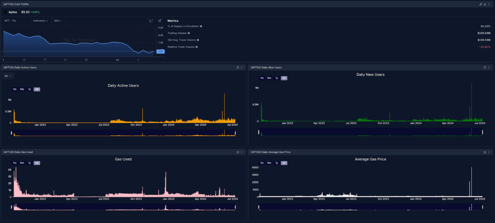This screenshot has height=223, width=495.
Task: Click the +4.81% price change text
Action: click(x=35, y=12)
